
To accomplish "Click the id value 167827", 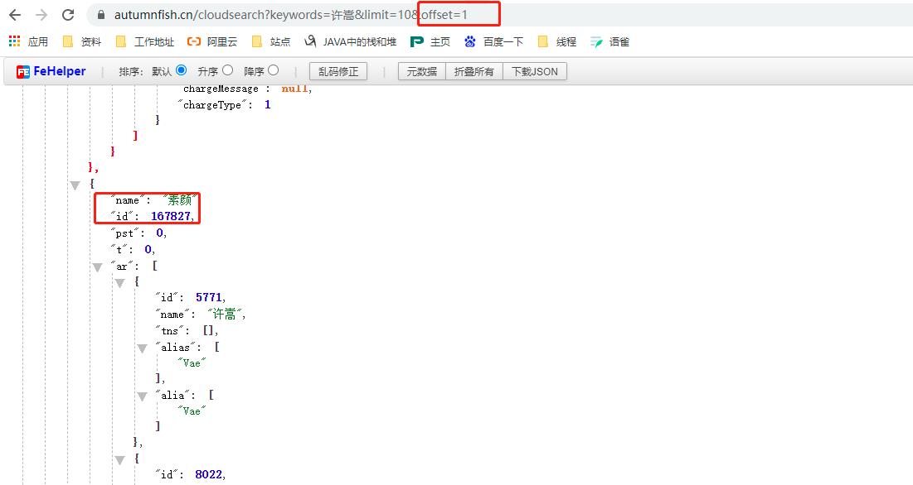I will 171,216.
